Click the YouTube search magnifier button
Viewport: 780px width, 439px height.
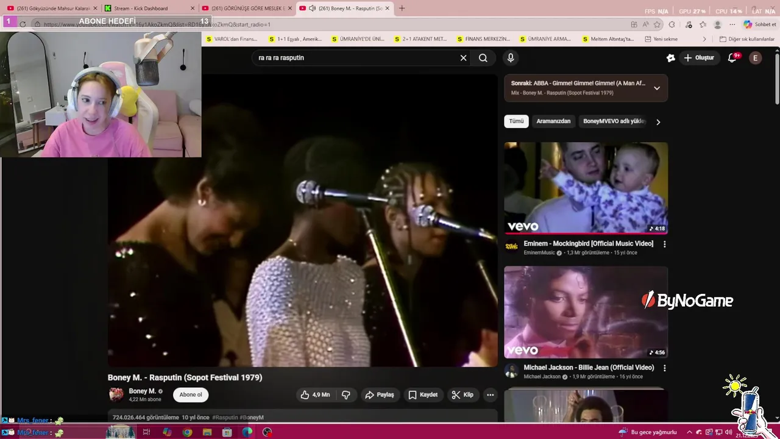point(483,58)
